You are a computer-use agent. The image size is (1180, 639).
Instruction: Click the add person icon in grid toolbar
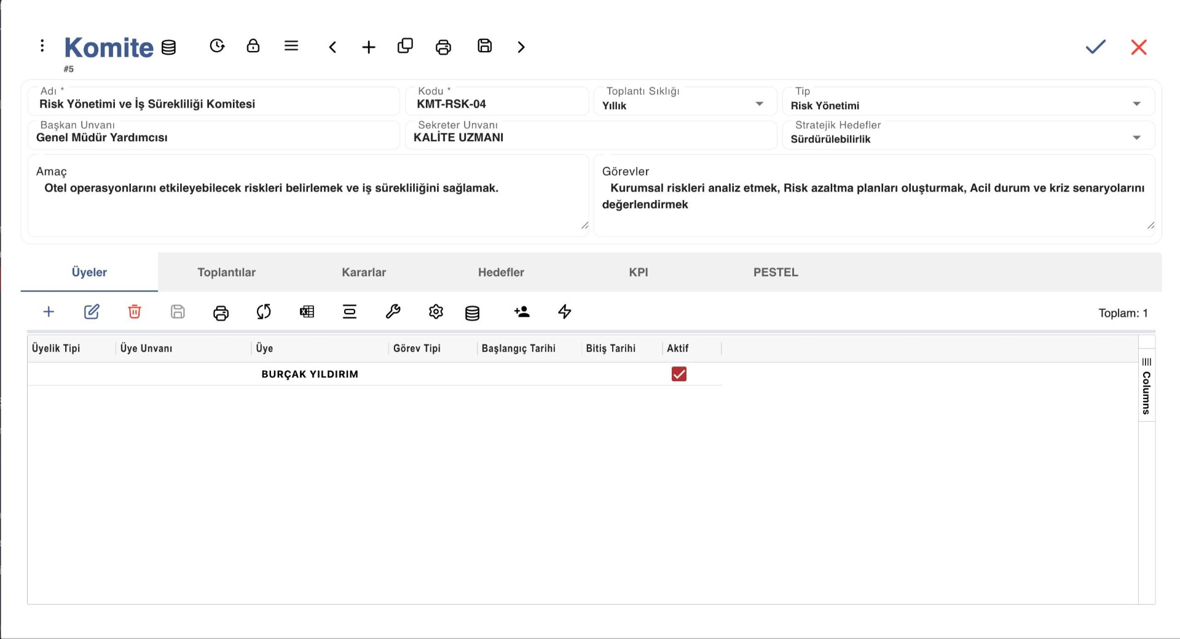coord(522,312)
